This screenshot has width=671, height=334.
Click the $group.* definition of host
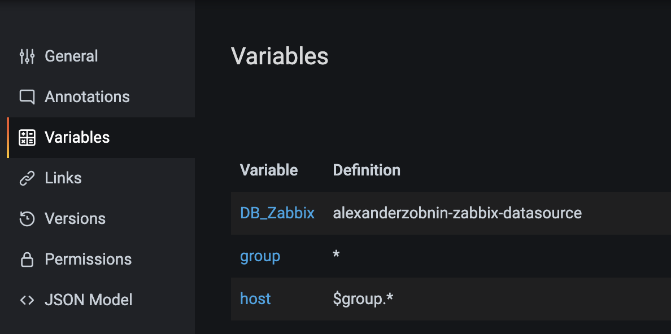click(363, 299)
